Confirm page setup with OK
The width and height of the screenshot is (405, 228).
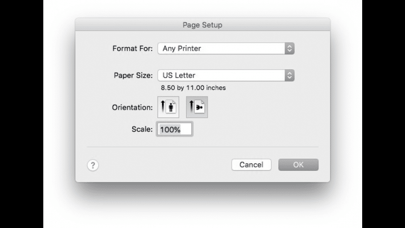pyautogui.click(x=298, y=165)
